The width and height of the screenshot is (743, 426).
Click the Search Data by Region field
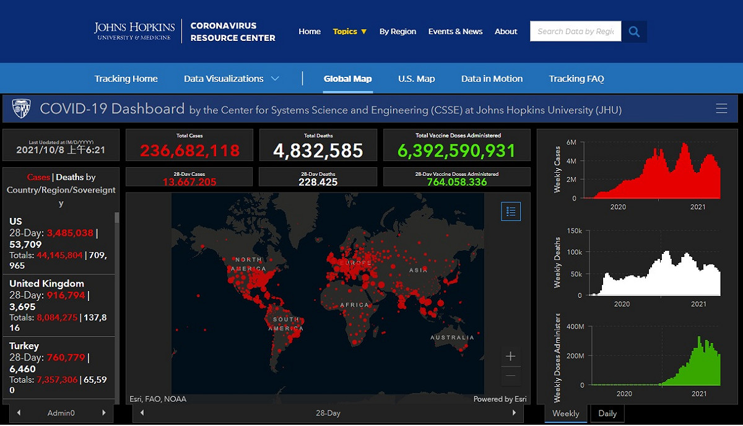[576, 32]
